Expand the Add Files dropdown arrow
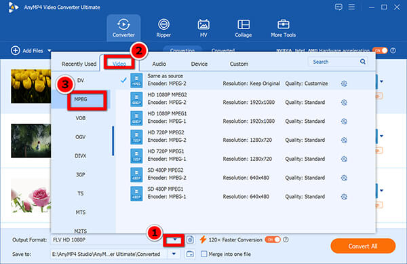 (50, 51)
